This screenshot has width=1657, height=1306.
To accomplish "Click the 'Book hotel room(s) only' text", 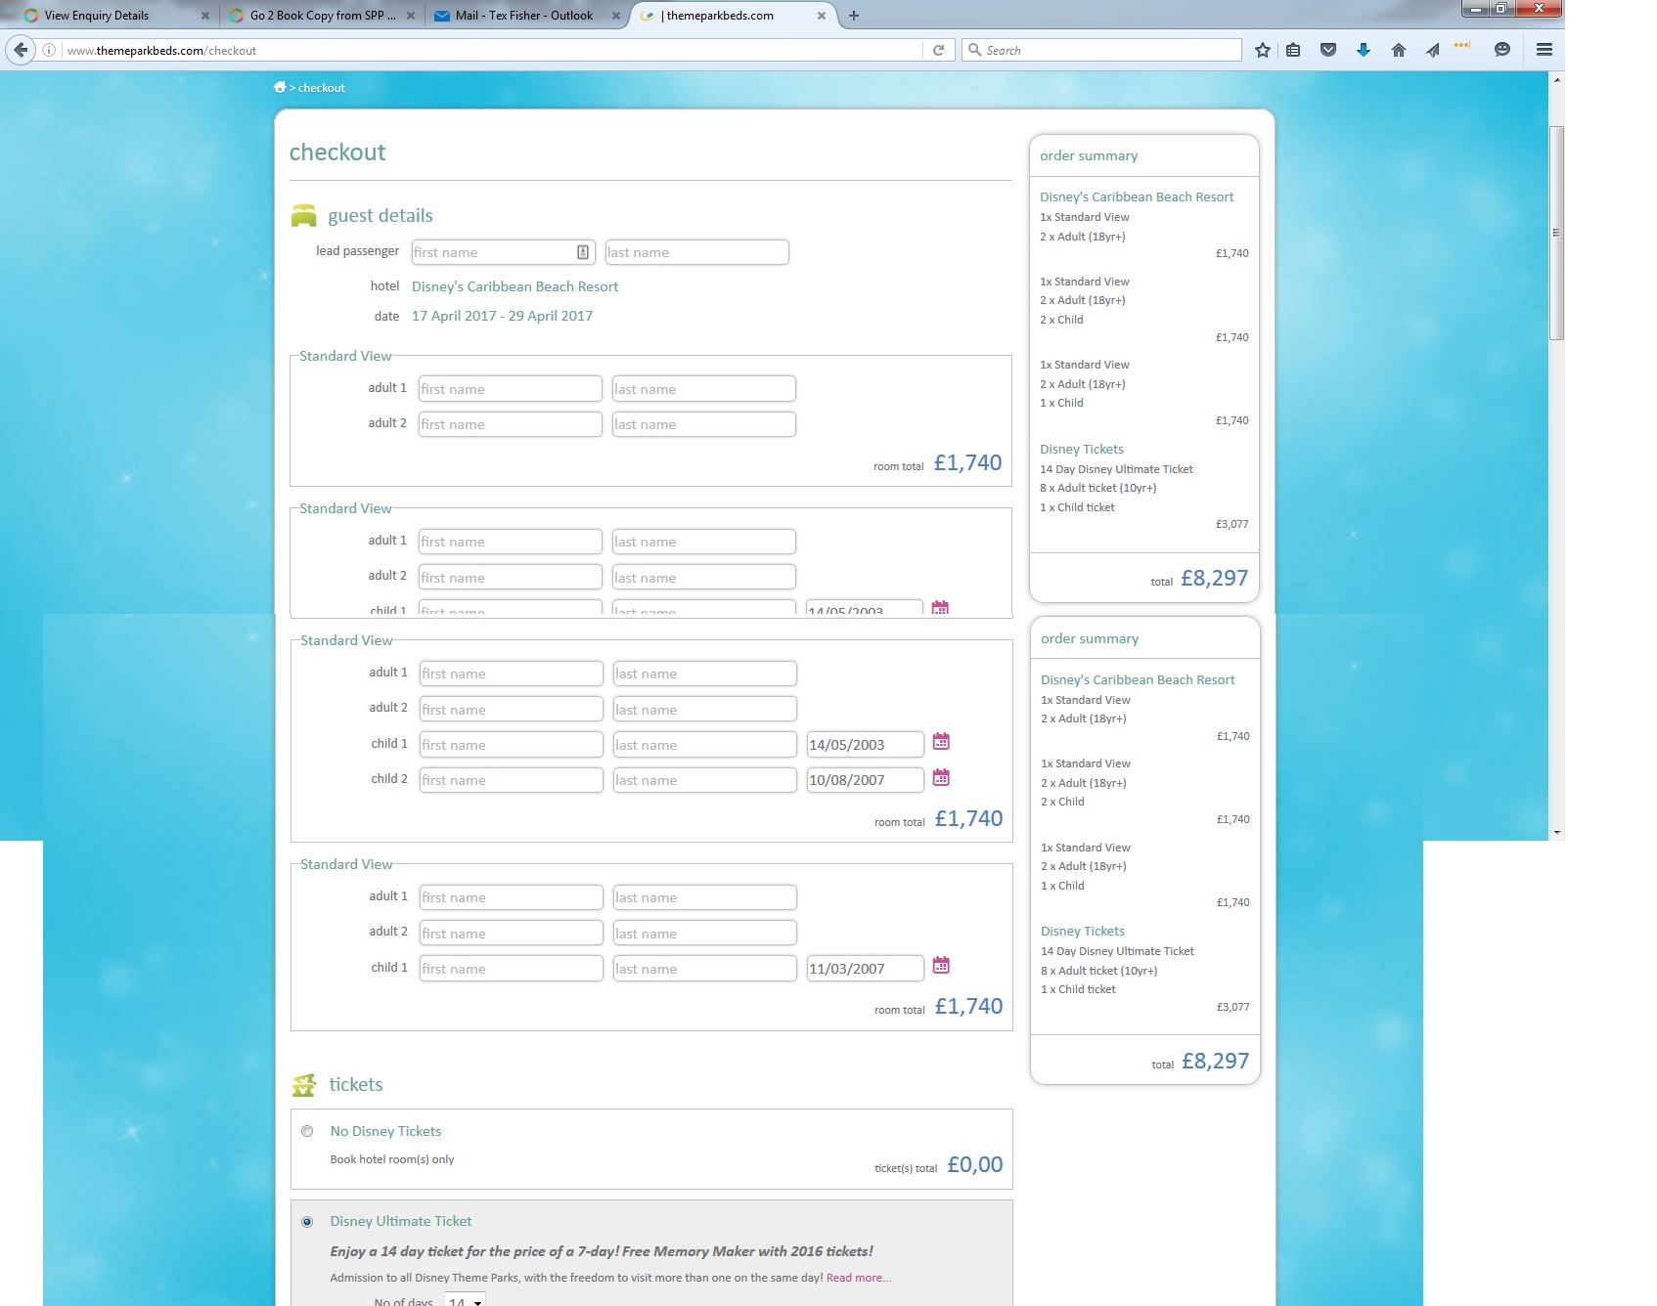I will click(392, 1159).
